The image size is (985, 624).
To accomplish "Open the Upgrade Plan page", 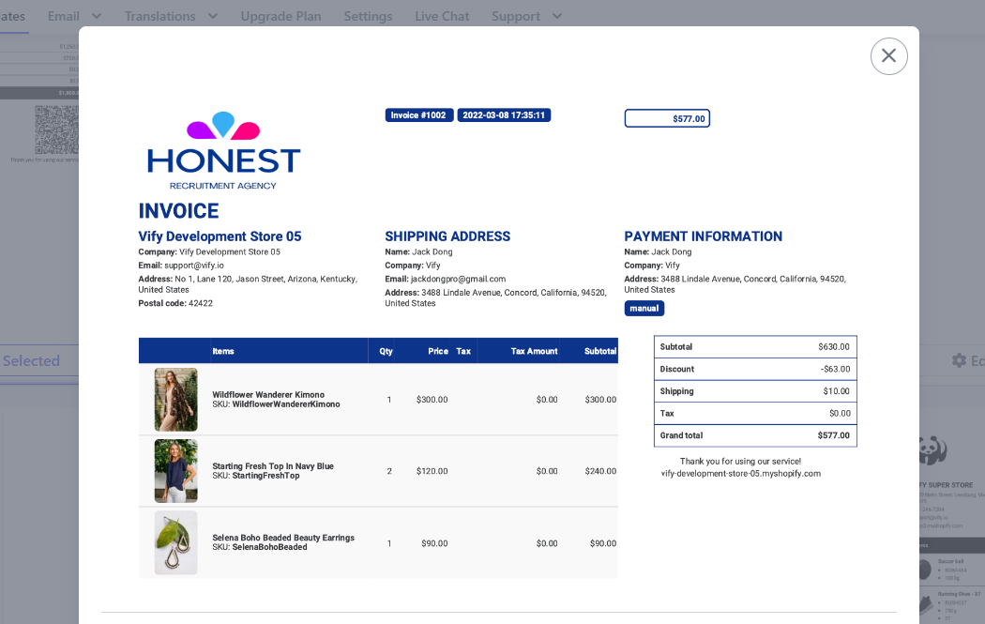I will (x=280, y=16).
